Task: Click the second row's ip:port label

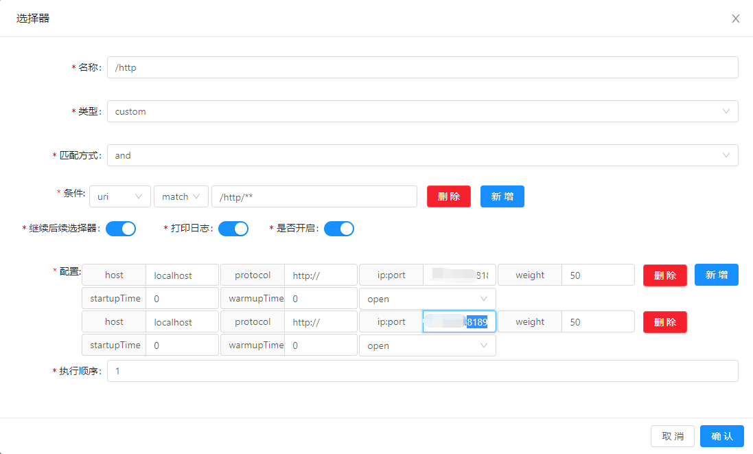Action: (x=391, y=322)
